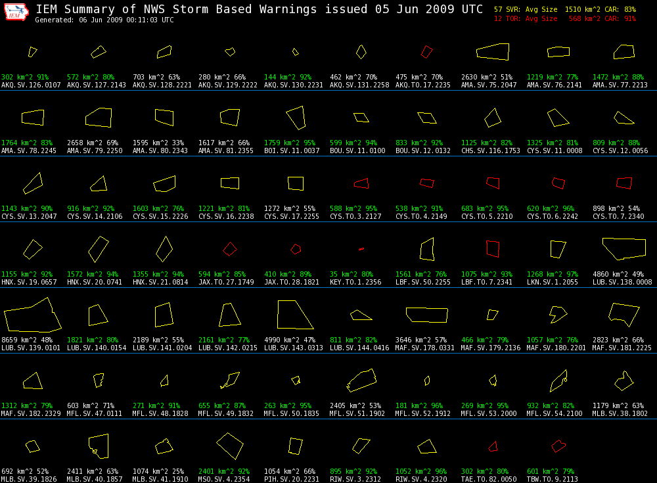
Task: Click the AKQ.SV.126.0107 warning polygon
Action: tap(32, 52)
